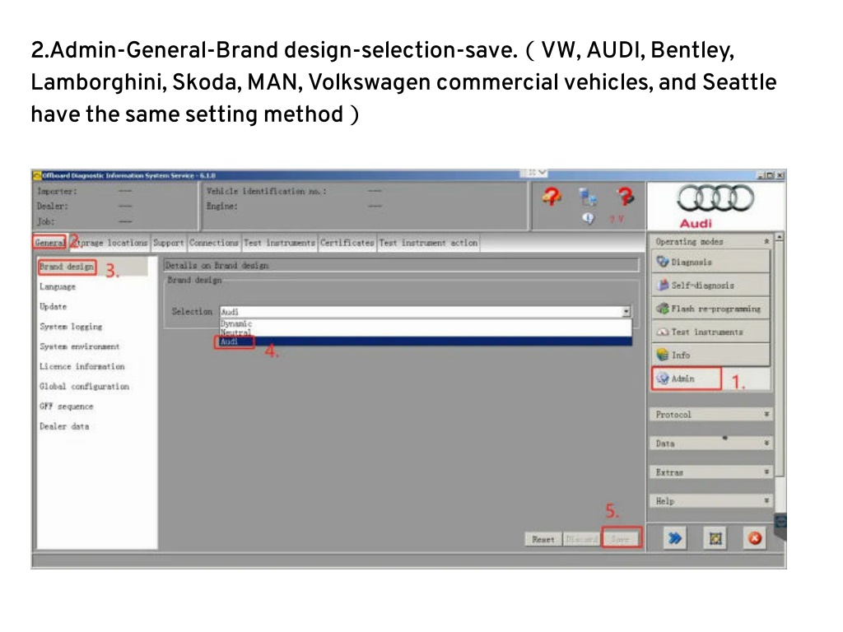Select System environment entry
The width and height of the screenshot is (843, 632).
(80, 346)
